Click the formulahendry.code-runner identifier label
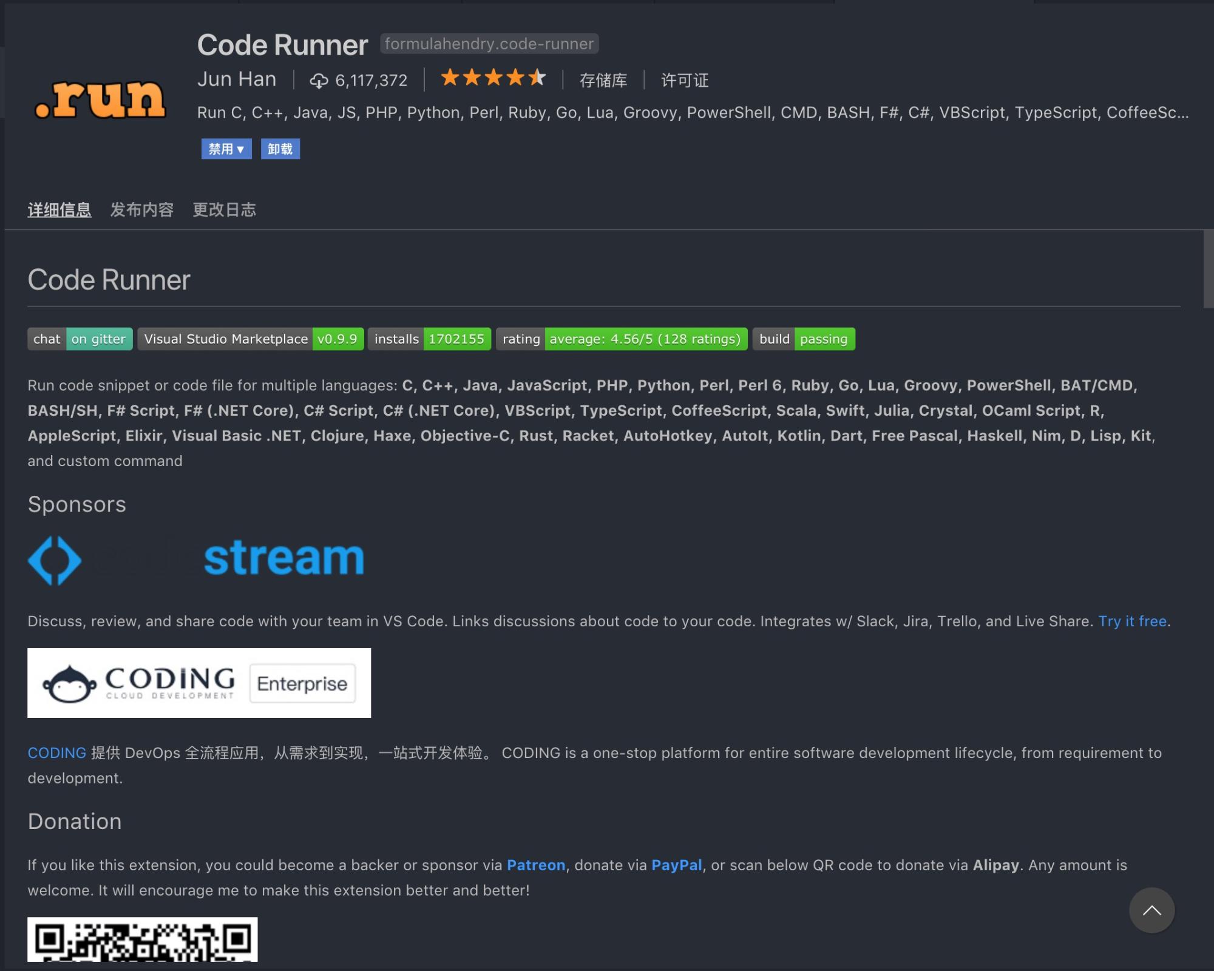The image size is (1214, 971). 489,44
